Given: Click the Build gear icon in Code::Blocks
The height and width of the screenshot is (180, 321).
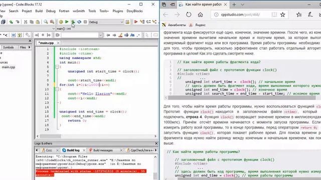Looking at the screenshot, I should [x=61, y=22].
